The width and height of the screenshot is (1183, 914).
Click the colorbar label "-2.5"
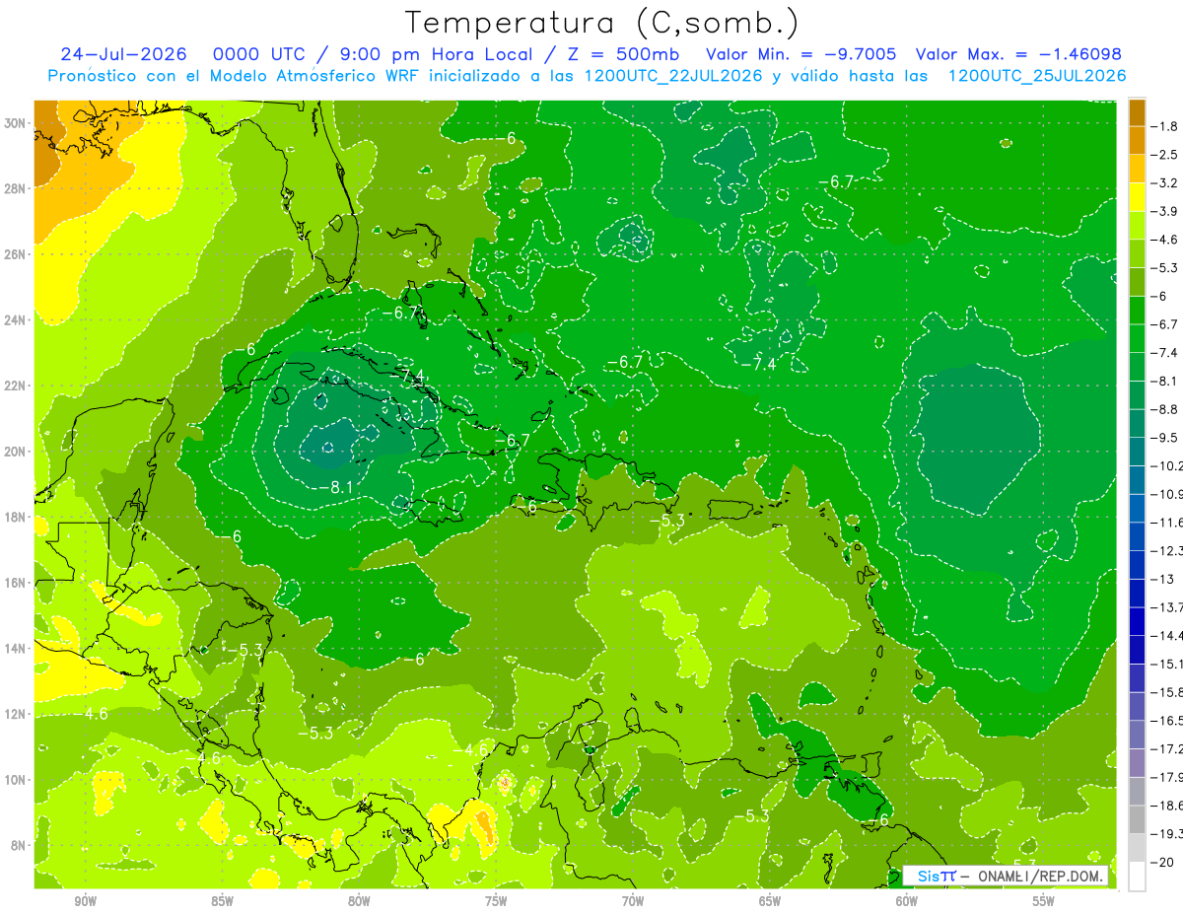click(x=1164, y=155)
